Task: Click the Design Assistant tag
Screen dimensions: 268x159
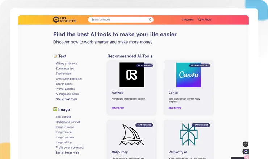Action: (x=200, y=66)
